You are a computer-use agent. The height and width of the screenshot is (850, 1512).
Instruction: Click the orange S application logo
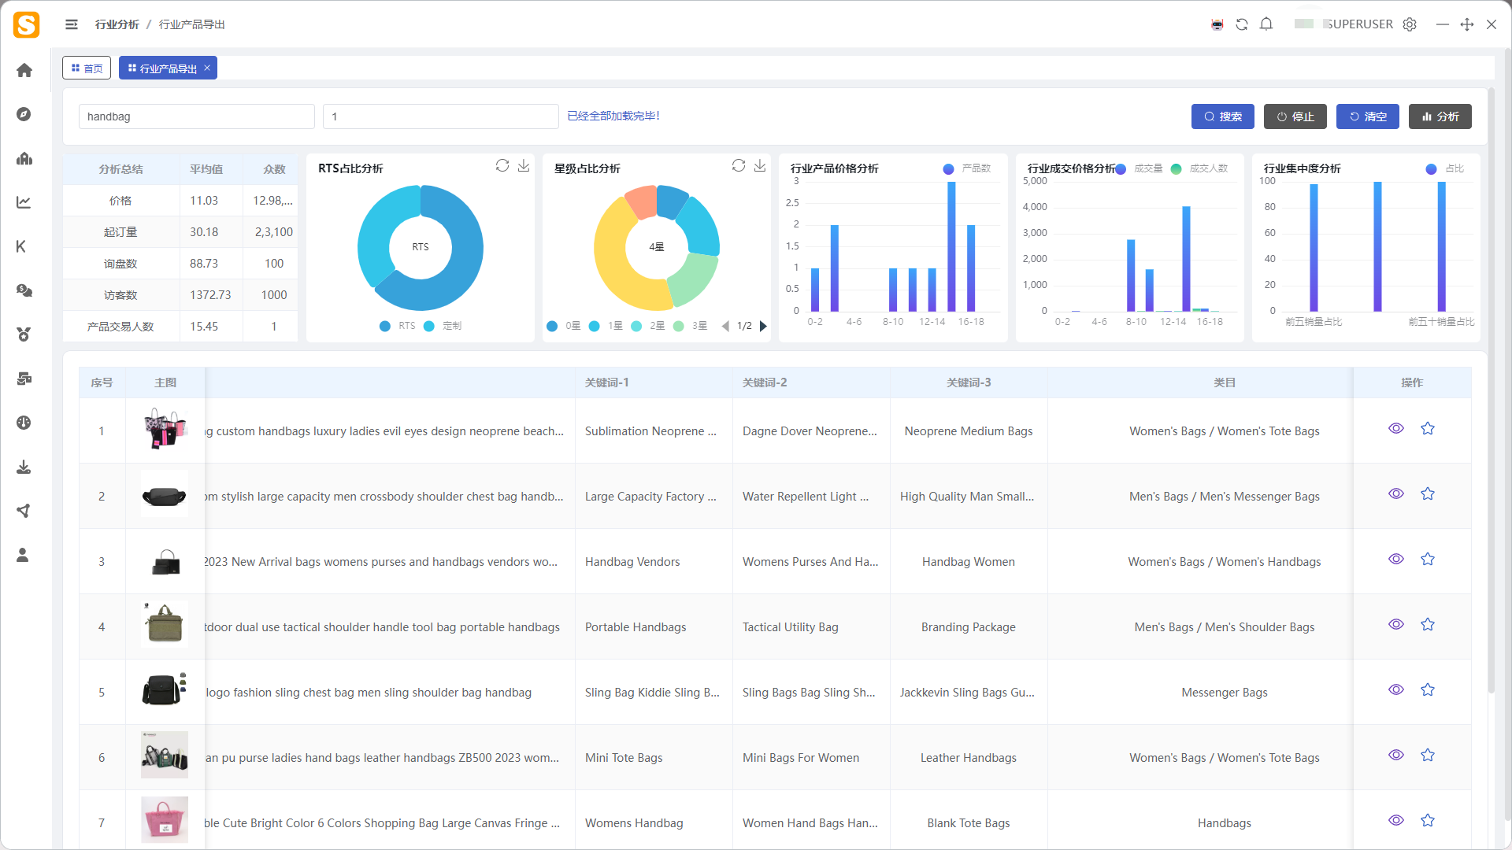pyautogui.click(x=26, y=24)
